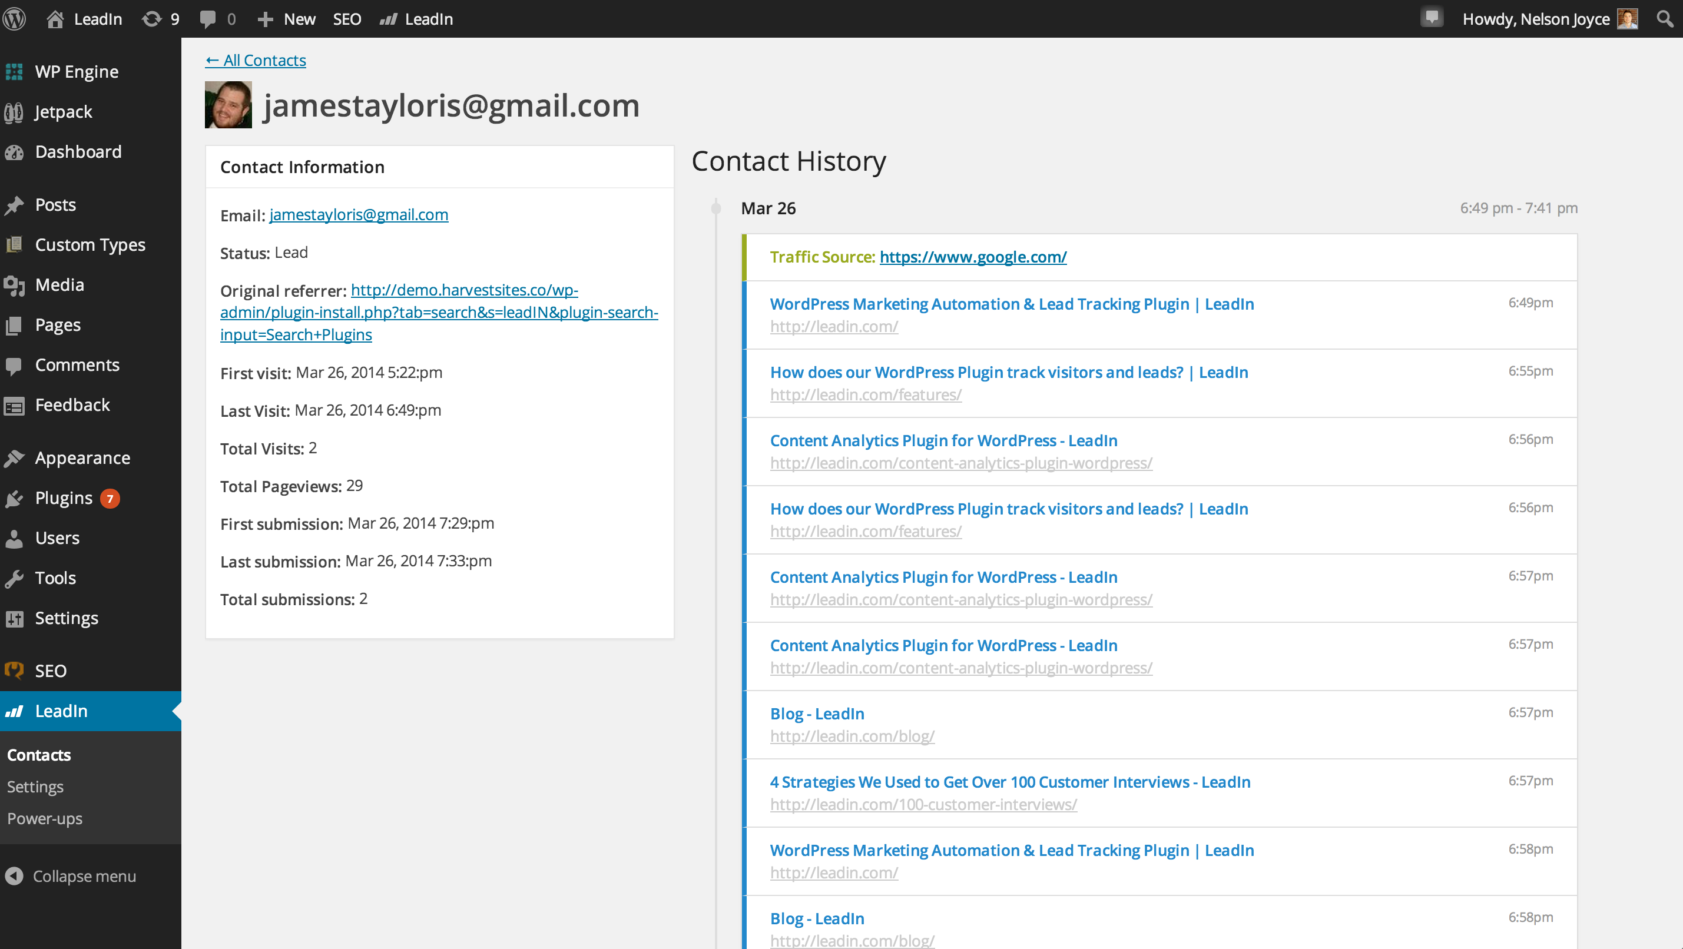Click the Contact Information panel header
The image size is (1683, 949).
coord(439,167)
